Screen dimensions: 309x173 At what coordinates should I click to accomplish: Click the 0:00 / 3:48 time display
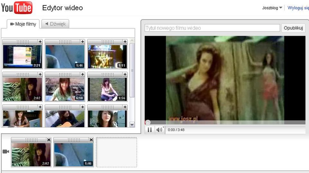(176, 130)
